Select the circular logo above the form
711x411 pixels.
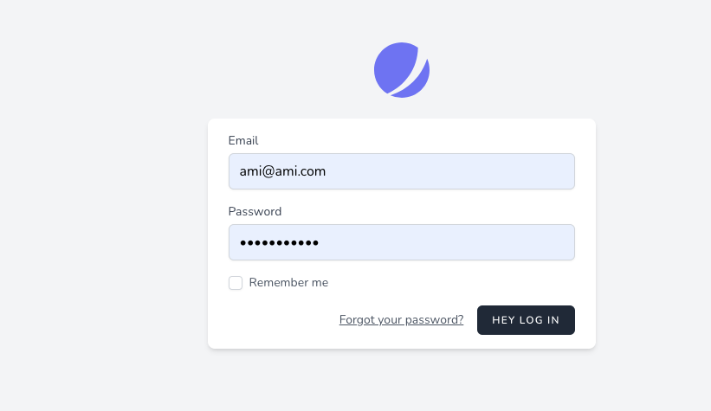pos(402,70)
